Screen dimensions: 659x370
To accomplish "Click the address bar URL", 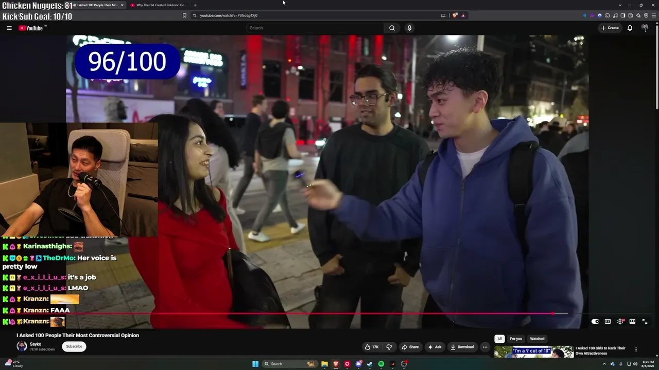I will click(x=229, y=15).
